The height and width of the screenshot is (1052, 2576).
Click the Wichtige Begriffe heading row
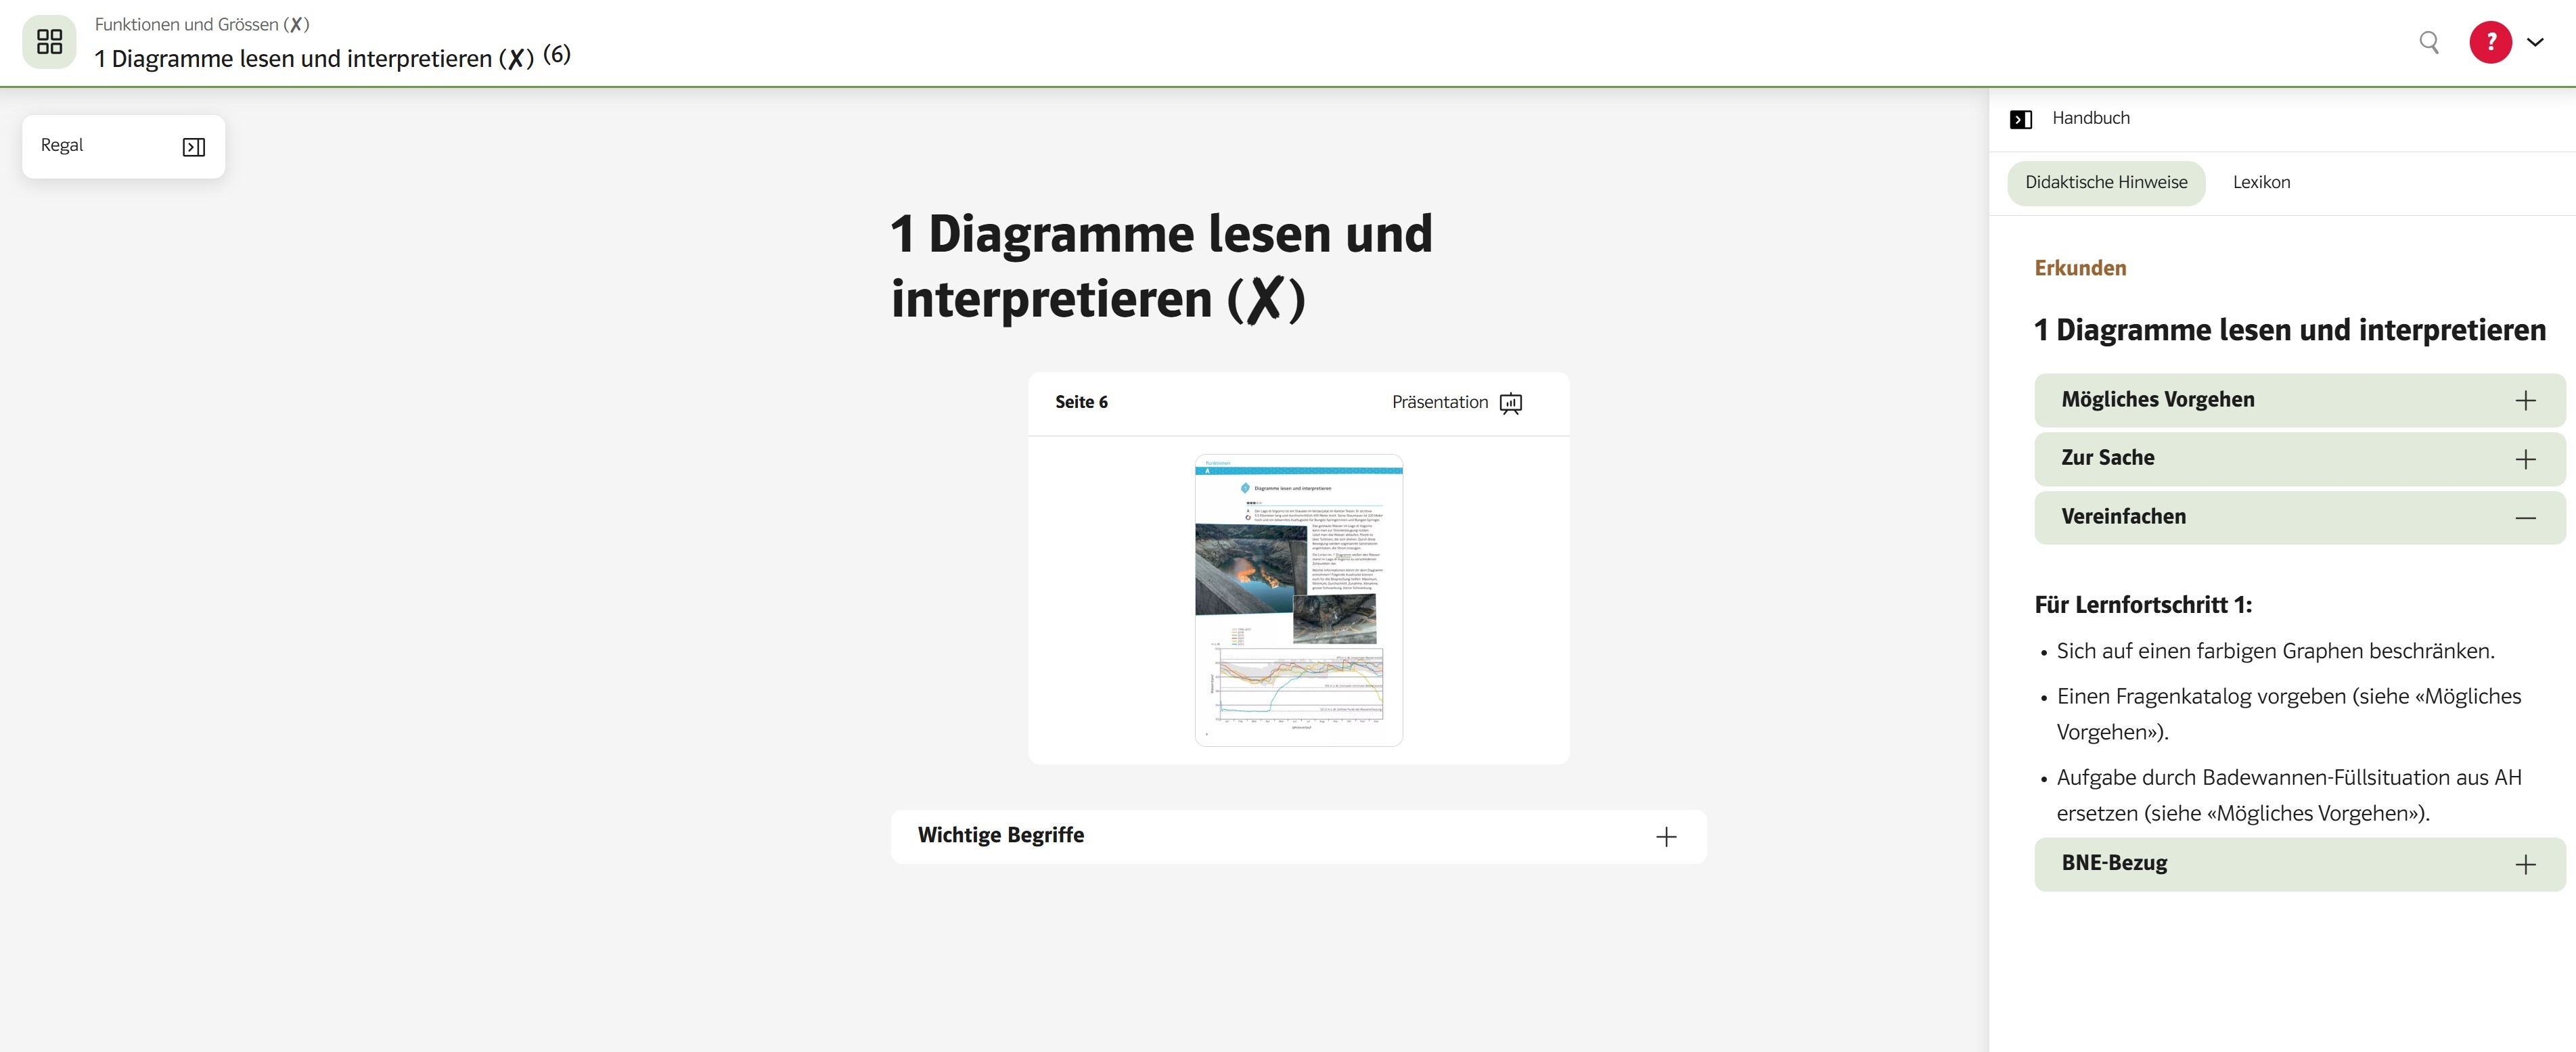1000,835
